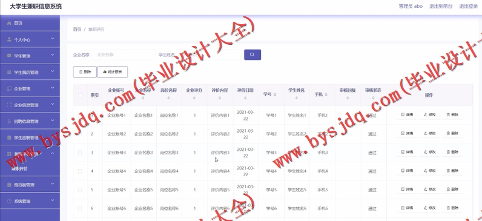Click the 删除 button above the table
The image size is (482, 221).
click(x=85, y=72)
